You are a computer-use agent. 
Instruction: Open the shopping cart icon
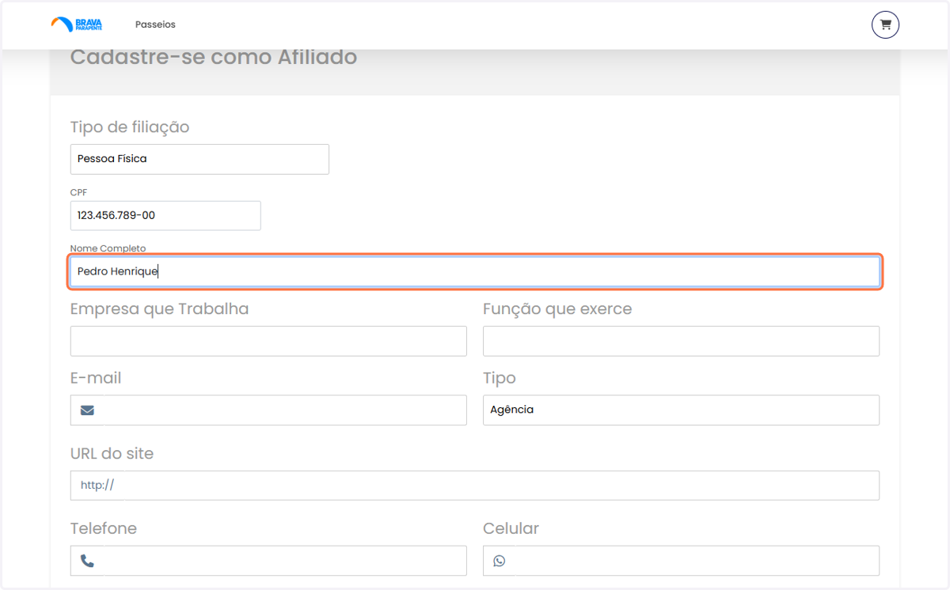coord(885,25)
